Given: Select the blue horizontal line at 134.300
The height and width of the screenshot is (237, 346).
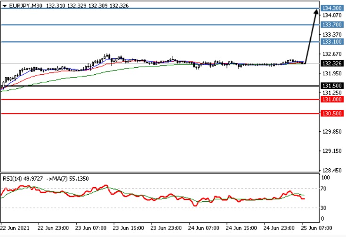Looking at the screenshot, I should click(x=160, y=8).
